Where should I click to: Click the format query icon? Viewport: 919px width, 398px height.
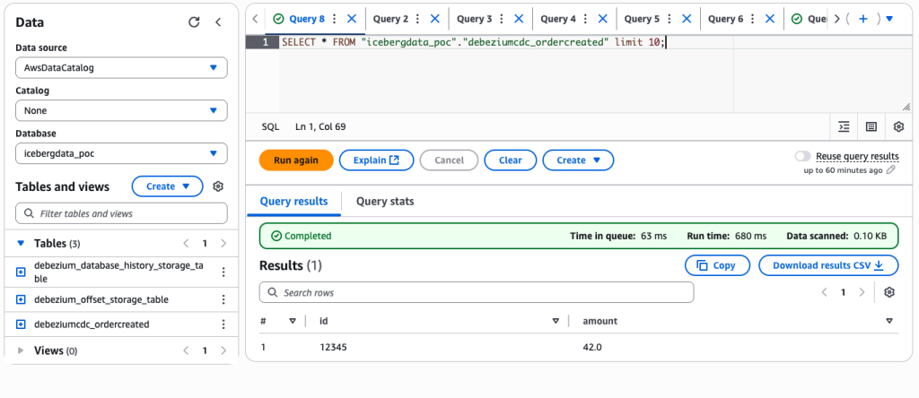click(x=844, y=127)
